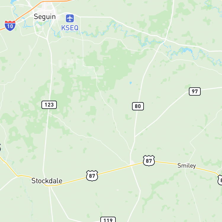The width and height of the screenshot is (222, 222).
Task: Click the gray town area at 80 and 87 junction
Action: pos(133,163)
